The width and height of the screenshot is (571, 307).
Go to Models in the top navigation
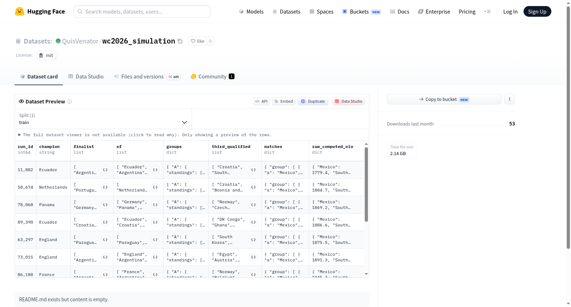pos(251,12)
